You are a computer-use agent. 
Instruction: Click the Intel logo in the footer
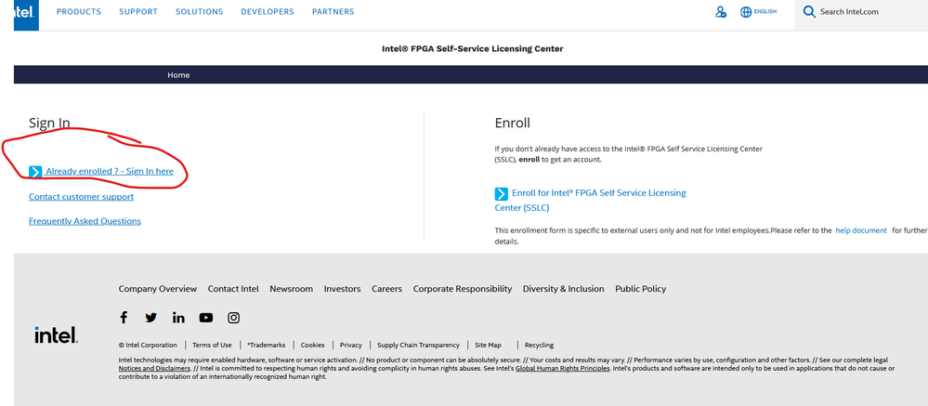pos(57,335)
